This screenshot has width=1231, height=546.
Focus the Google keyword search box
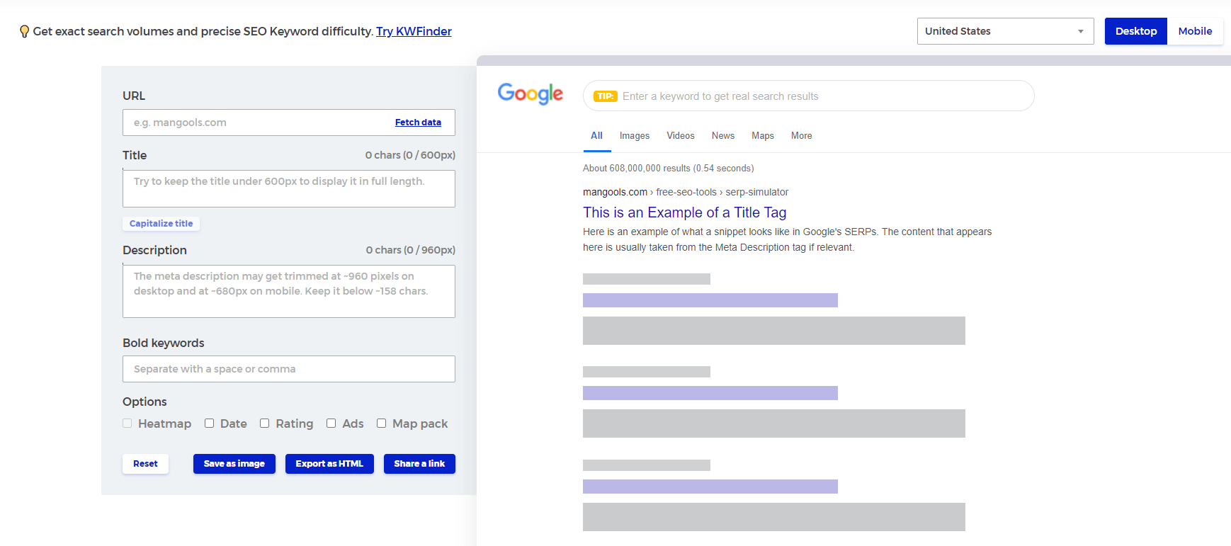[809, 96]
